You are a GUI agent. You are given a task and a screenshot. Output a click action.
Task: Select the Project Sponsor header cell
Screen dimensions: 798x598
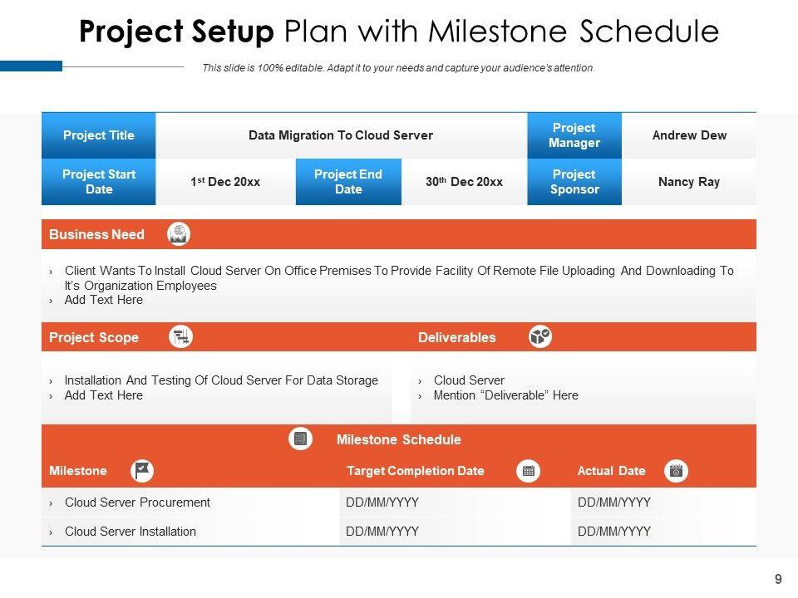pos(574,182)
